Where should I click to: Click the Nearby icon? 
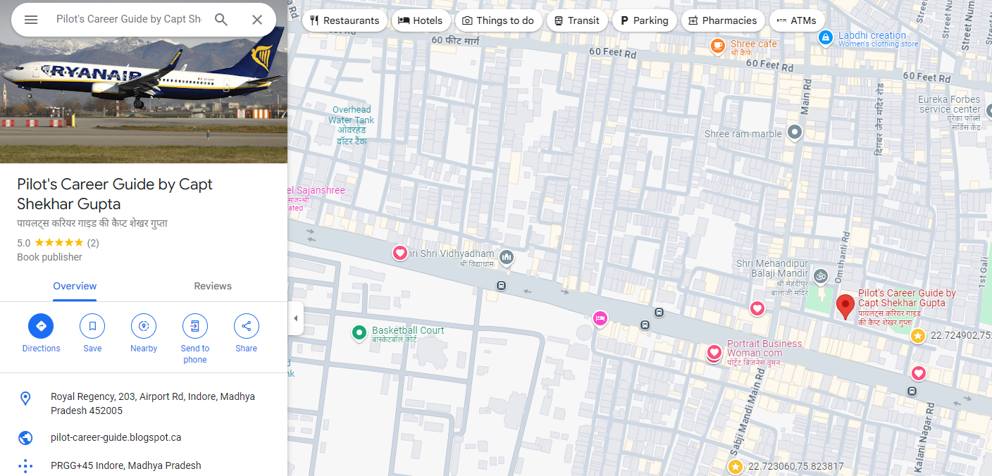tap(144, 326)
